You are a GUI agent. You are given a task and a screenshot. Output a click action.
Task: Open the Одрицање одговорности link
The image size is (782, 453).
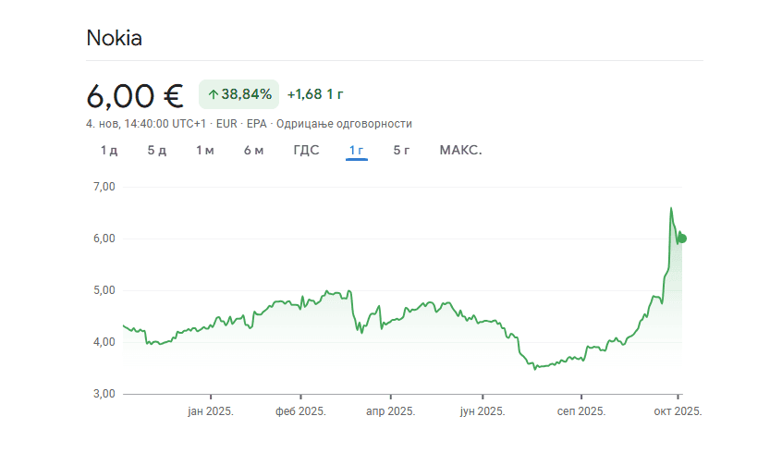(x=351, y=124)
